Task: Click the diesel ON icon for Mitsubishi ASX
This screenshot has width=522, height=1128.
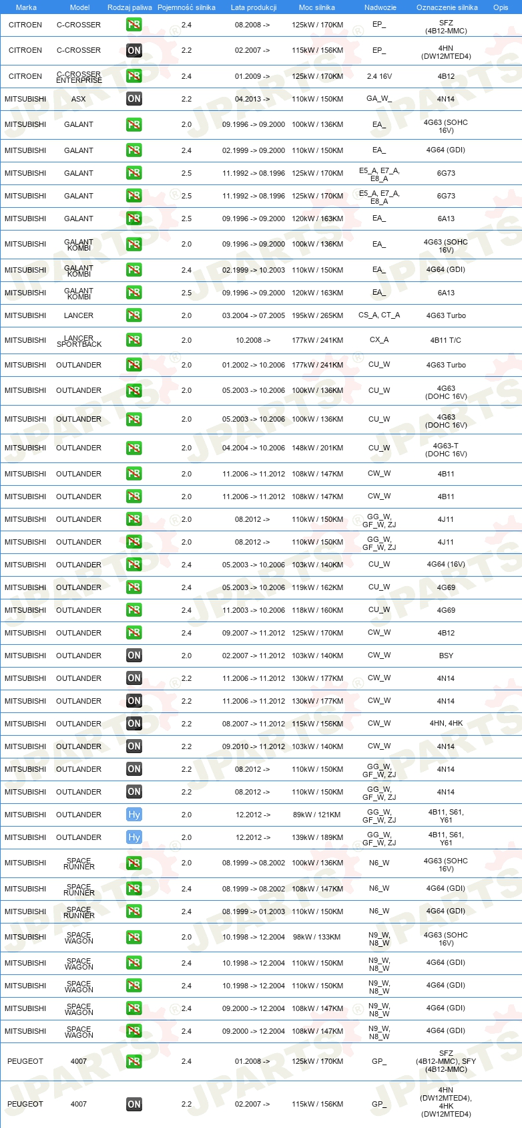Action: (x=134, y=99)
